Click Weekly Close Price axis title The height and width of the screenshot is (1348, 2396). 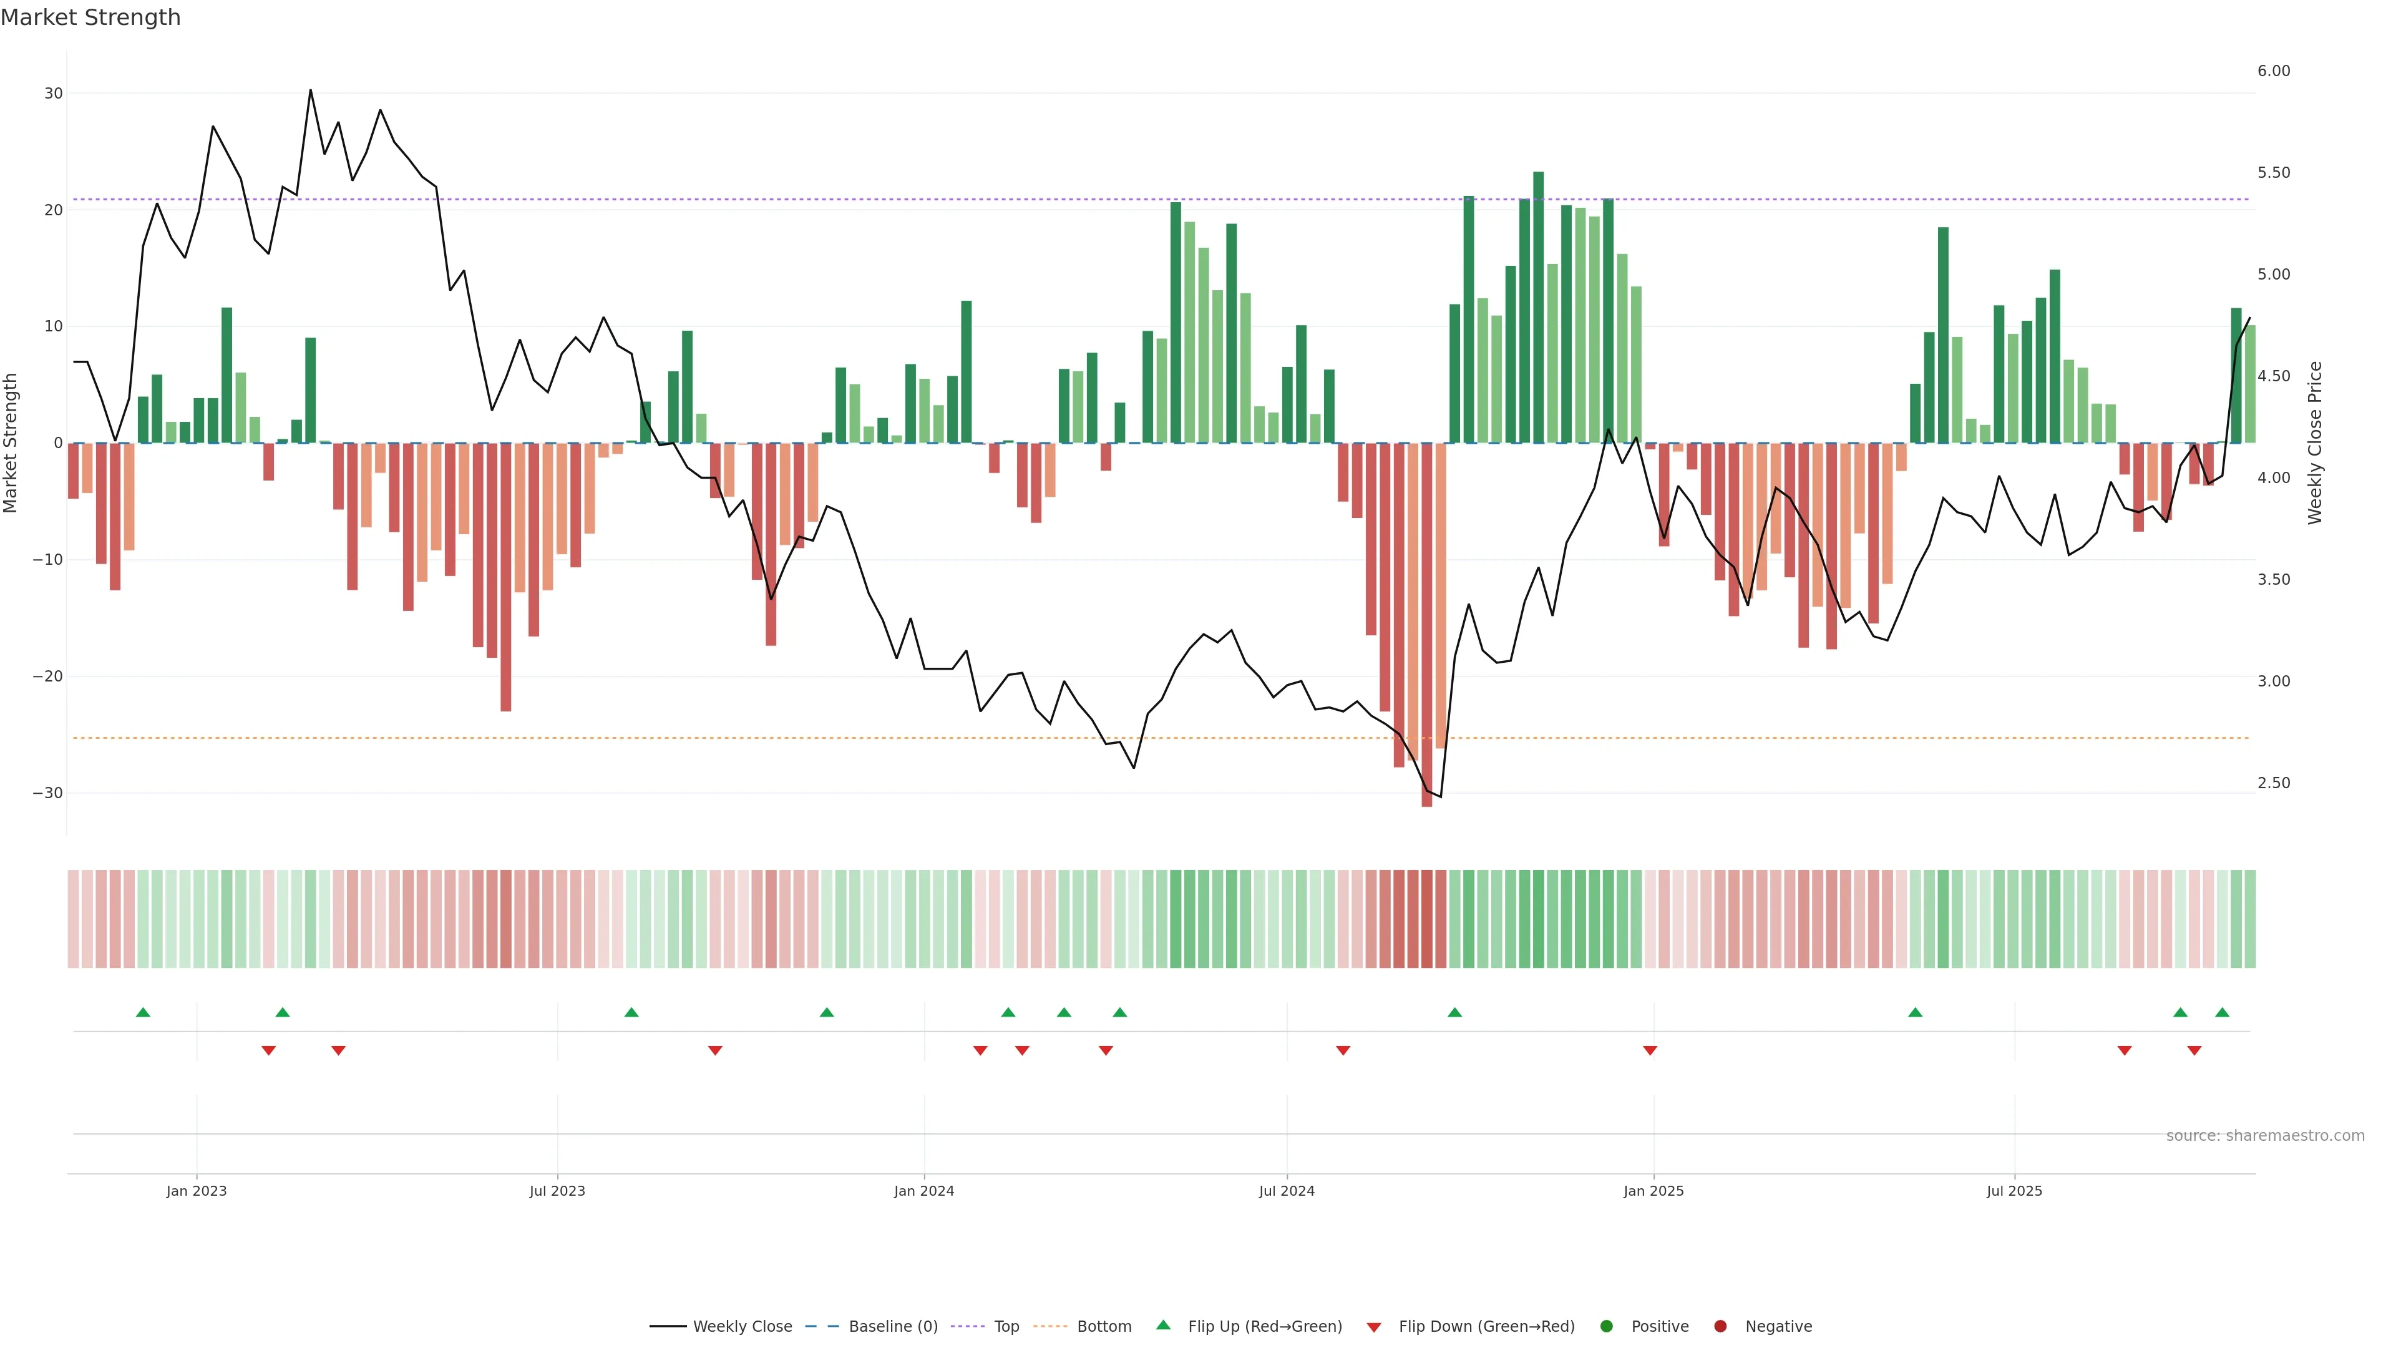click(2315, 443)
